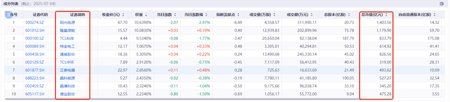Open the 隆基绿能 stock name link
Screen dimensions: 450x102
tap(67, 30)
